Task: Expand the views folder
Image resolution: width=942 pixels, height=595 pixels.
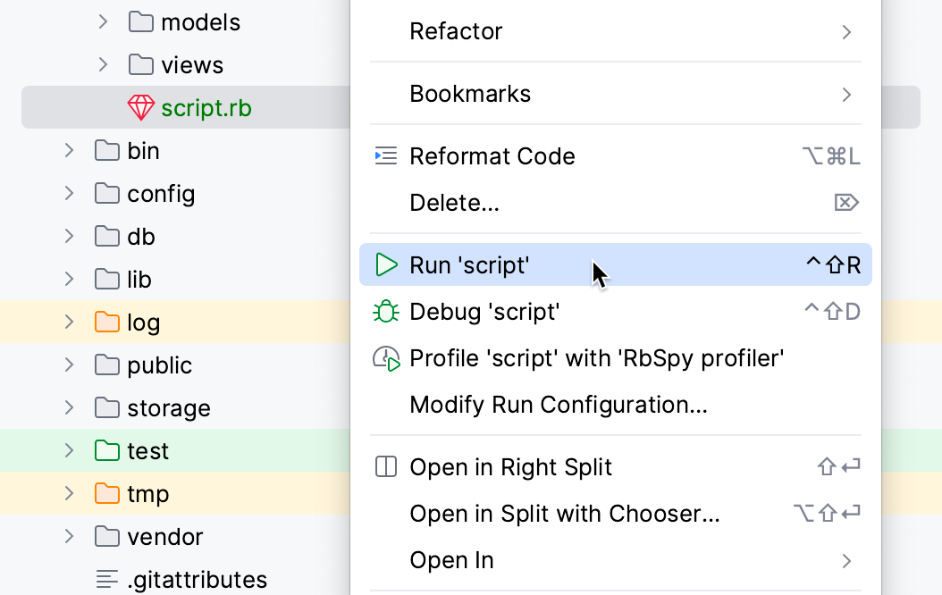Action: point(102,64)
